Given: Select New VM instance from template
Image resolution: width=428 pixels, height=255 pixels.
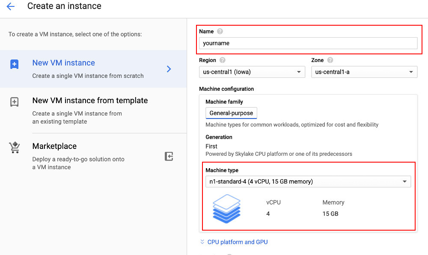Looking at the screenshot, I should 90,101.
